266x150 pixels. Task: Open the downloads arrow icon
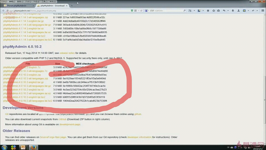tap(233, 11)
